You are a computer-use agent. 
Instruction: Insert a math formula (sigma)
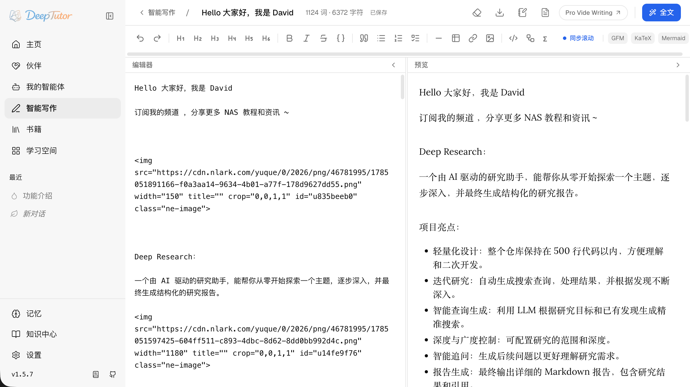click(545, 39)
